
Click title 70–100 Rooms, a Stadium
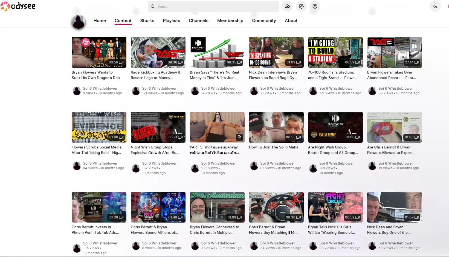click(x=333, y=75)
